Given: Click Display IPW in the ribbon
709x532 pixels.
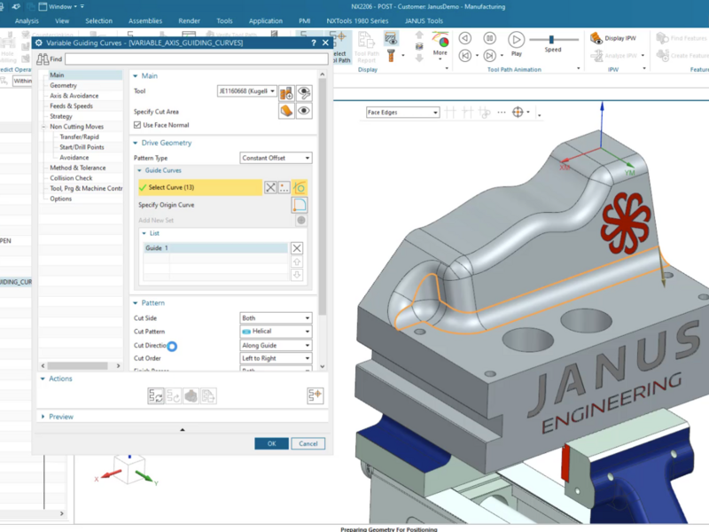Looking at the screenshot, I should tap(613, 38).
